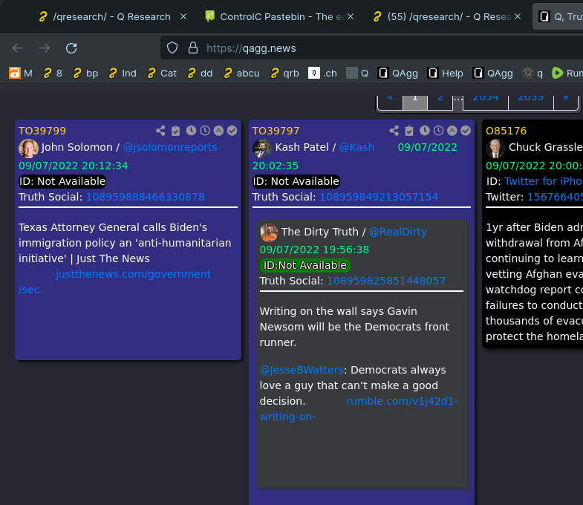
Task: Click the shield tracking protection icon
Action: 172,48
